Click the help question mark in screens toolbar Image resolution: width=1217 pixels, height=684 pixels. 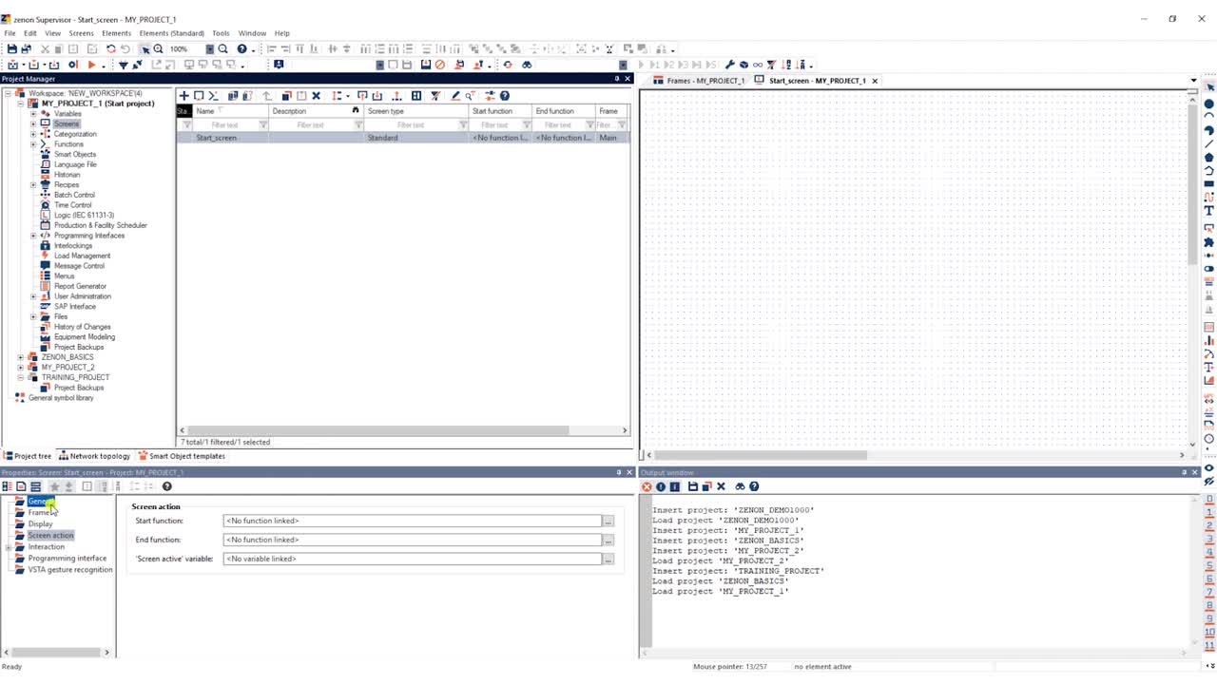pyautogui.click(x=505, y=96)
